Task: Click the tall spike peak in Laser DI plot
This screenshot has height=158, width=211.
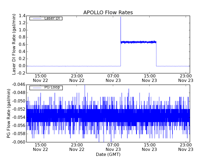Action: [x=121, y=17]
